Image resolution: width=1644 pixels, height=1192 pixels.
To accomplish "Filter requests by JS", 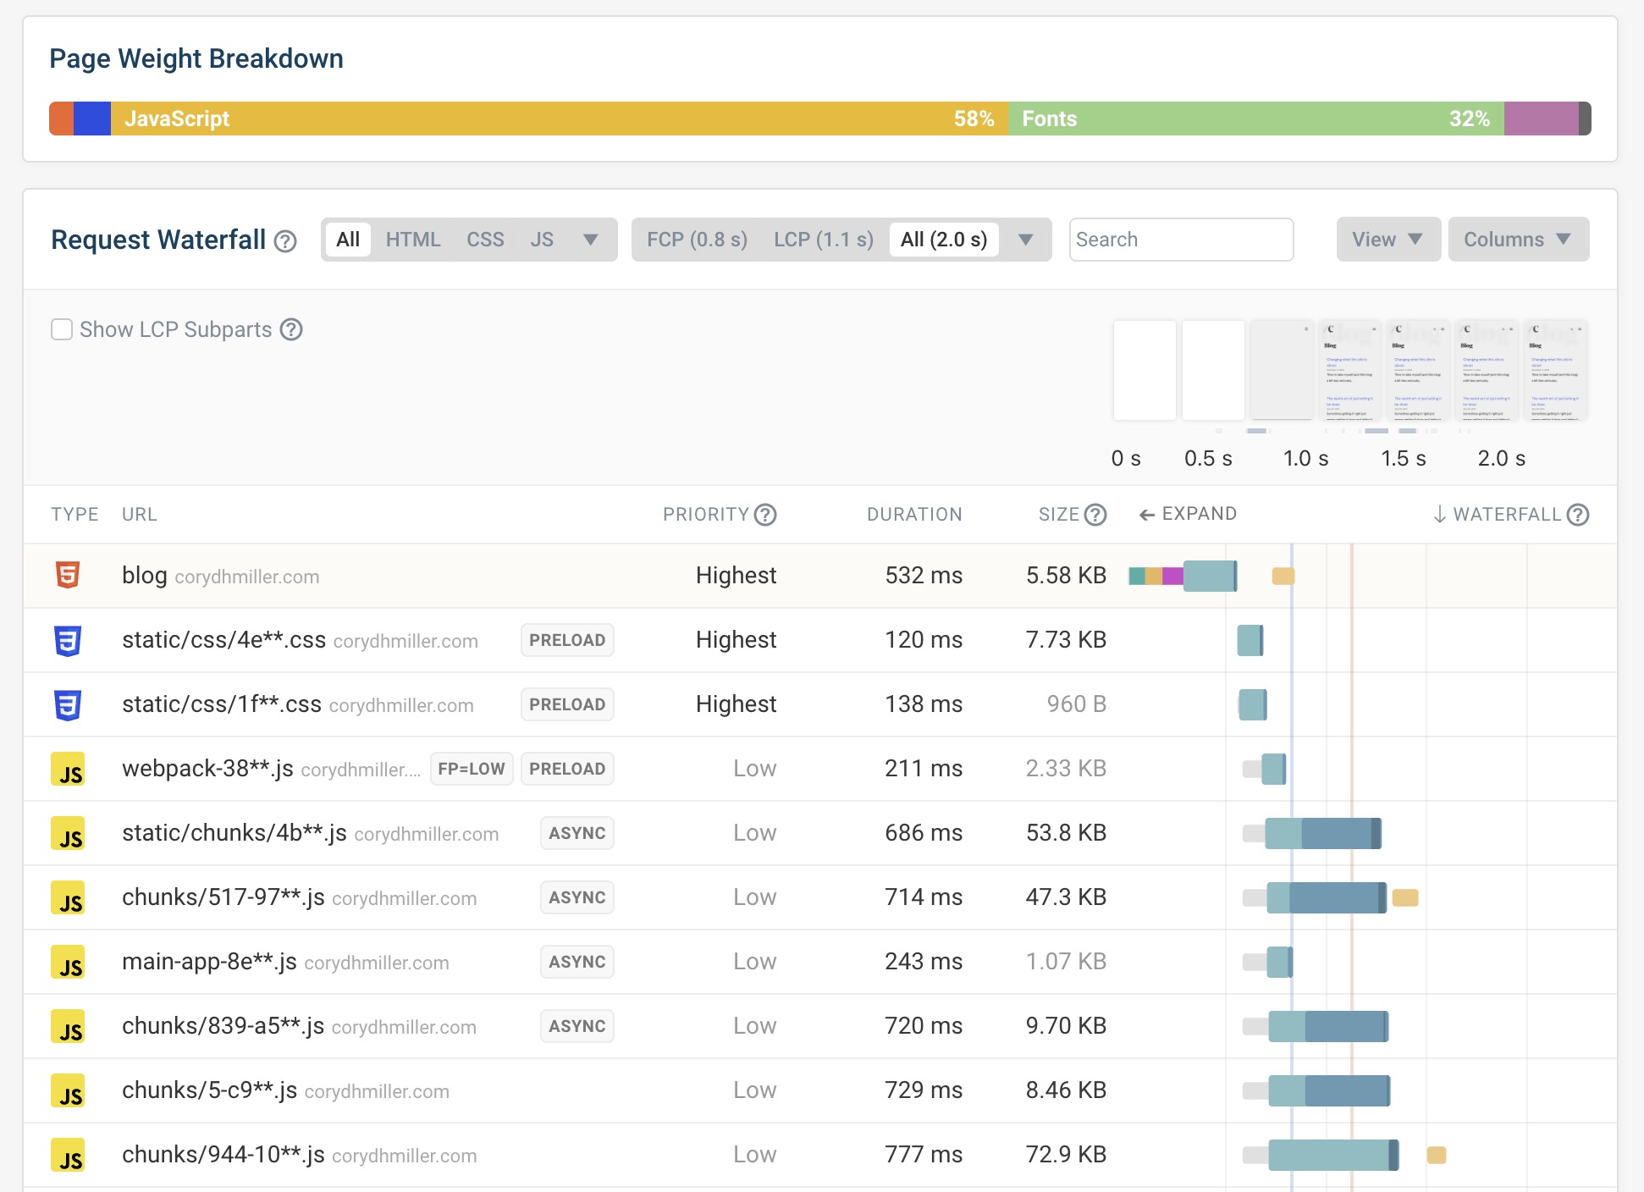I will [x=542, y=240].
